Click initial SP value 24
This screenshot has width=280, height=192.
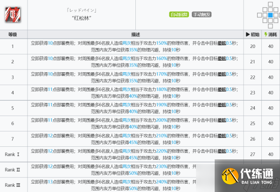click(252, 108)
